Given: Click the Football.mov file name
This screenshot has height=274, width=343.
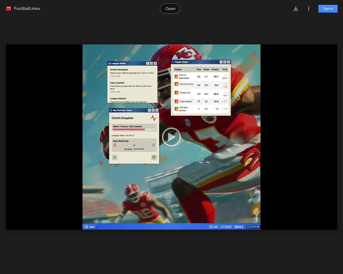Looking at the screenshot, I should click(27, 9).
